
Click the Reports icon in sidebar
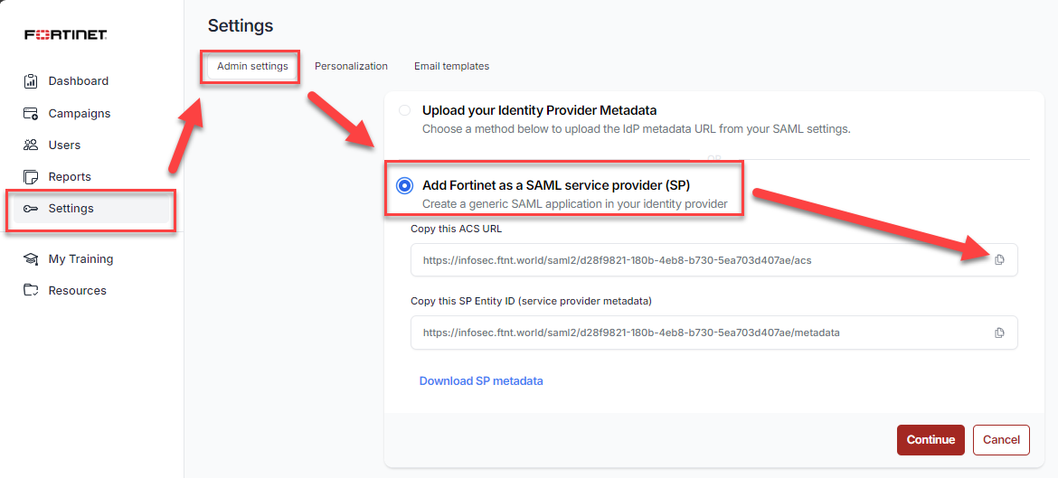tap(31, 176)
